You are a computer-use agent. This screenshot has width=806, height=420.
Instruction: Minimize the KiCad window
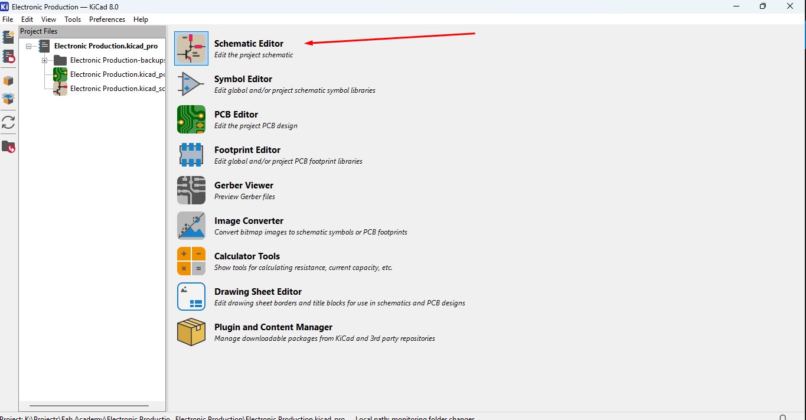coord(735,6)
